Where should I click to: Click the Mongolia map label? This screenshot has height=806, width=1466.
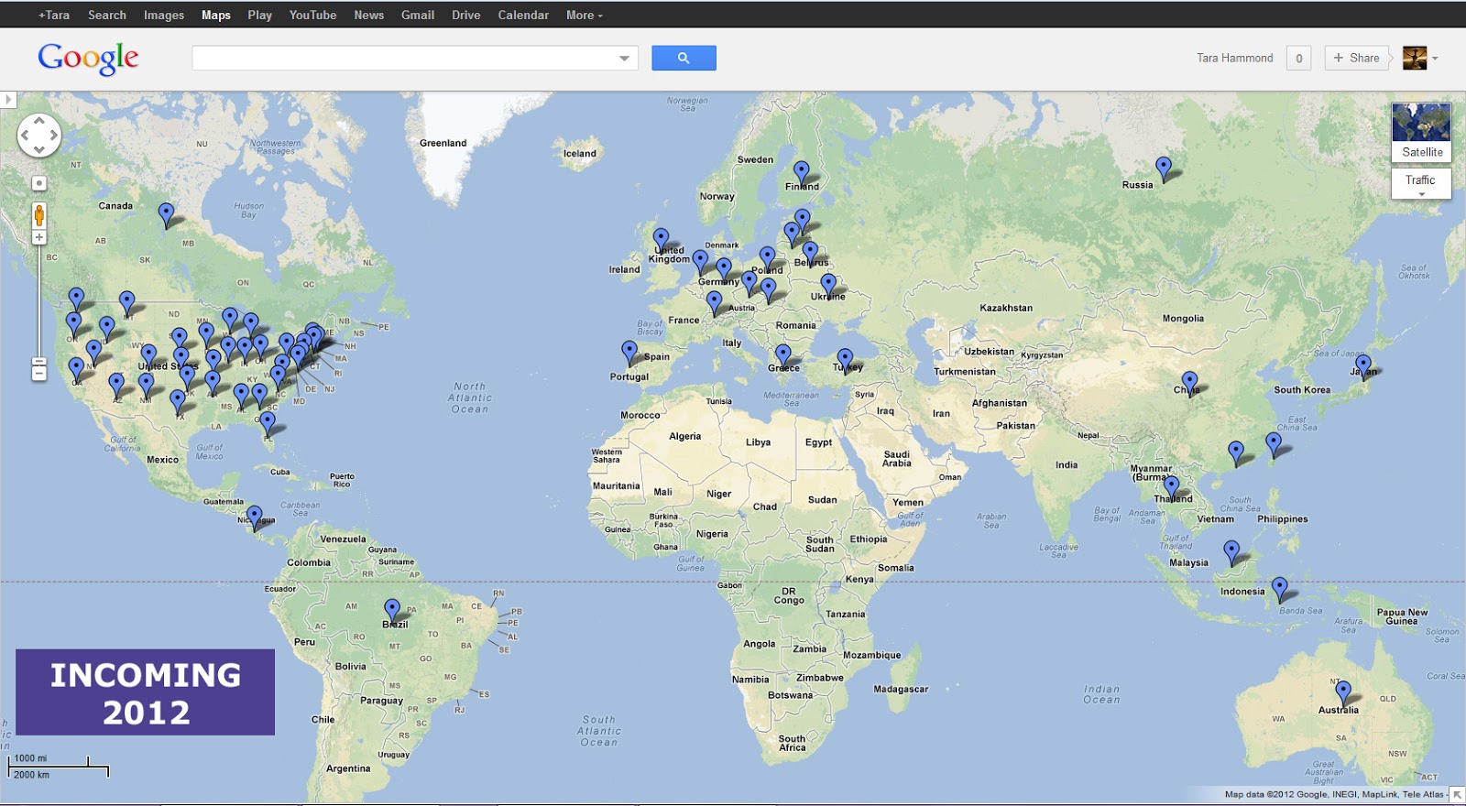click(1183, 319)
